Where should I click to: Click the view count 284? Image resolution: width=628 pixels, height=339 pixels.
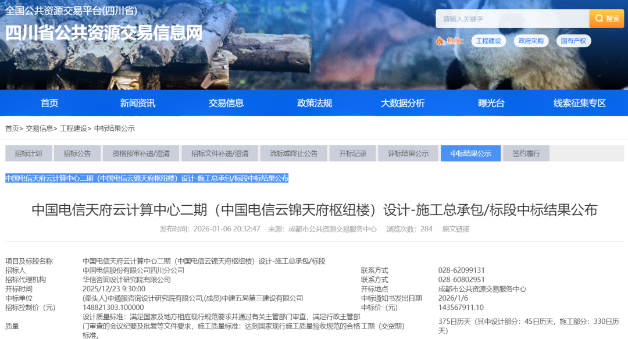[426, 229]
